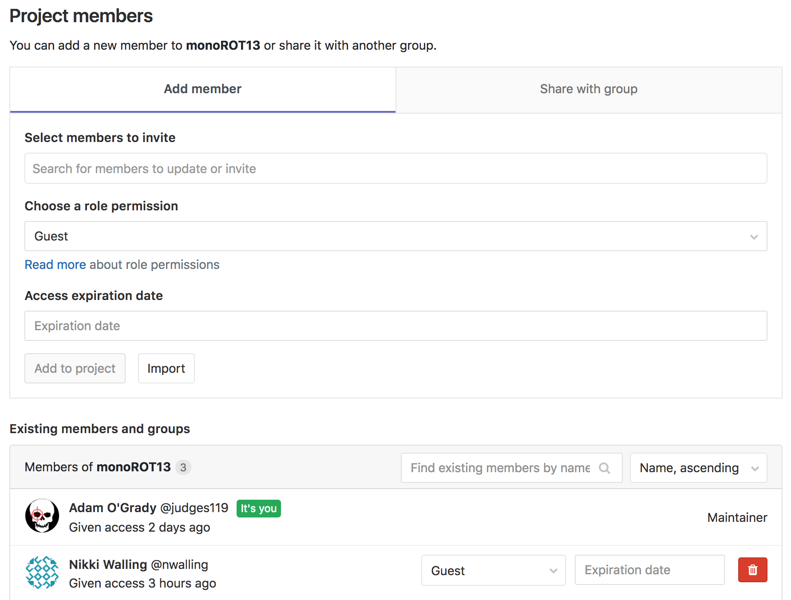Click the Add to project button
This screenshot has width=791, height=600.
tap(75, 368)
